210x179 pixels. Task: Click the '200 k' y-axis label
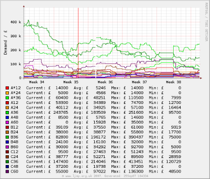pyautogui.click(x=16, y=50)
